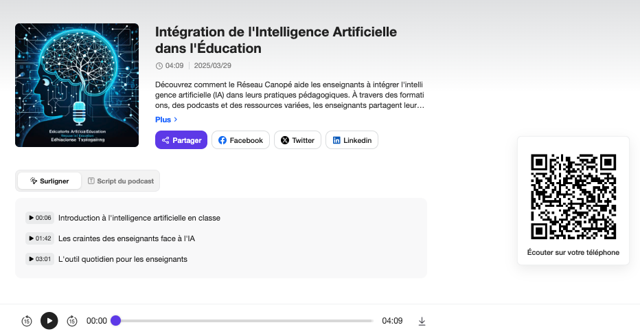Click the playback progress slider handle
This screenshot has height=336, width=640.
(x=116, y=321)
